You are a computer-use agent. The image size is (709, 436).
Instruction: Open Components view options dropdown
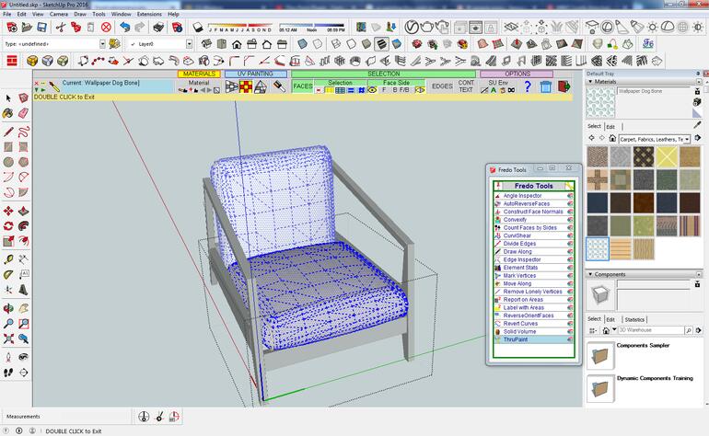(x=593, y=331)
